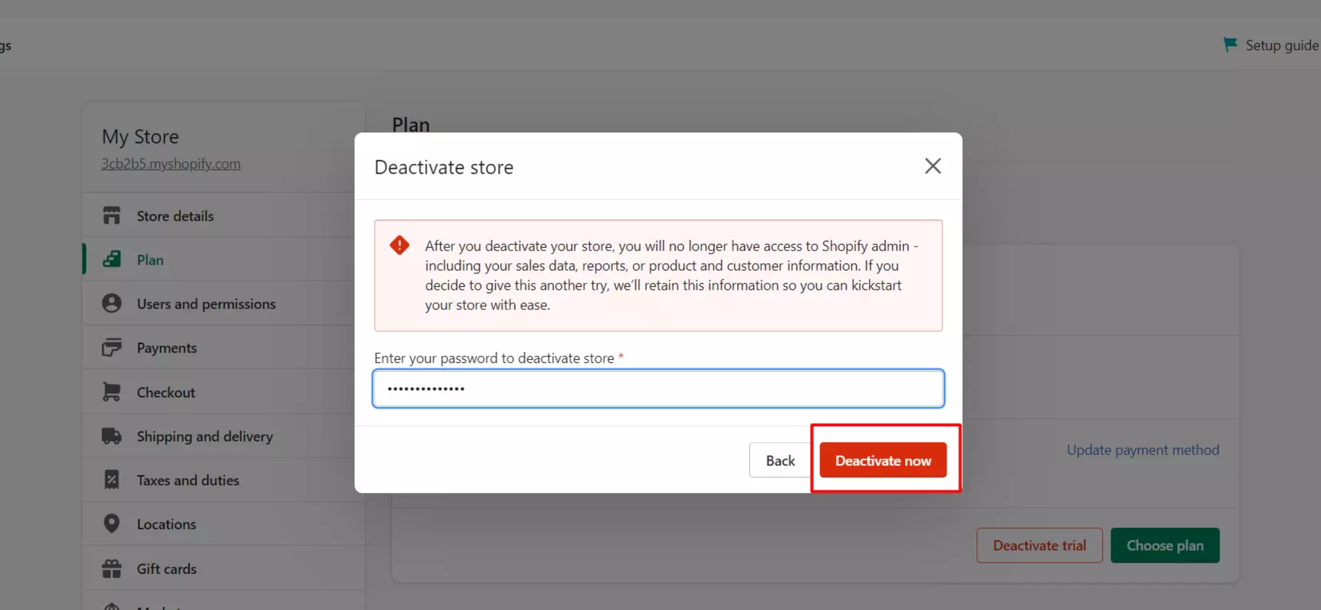Click the Plan page heading

click(411, 125)
